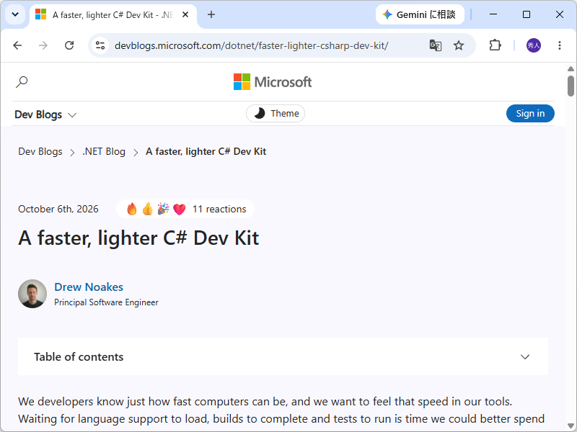
Task: Click the current page breadcrumb title
Action: [206, 152]
